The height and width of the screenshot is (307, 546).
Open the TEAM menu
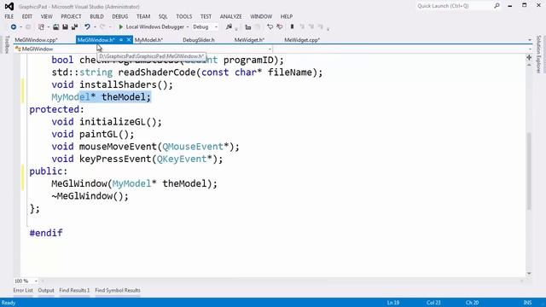143,16
